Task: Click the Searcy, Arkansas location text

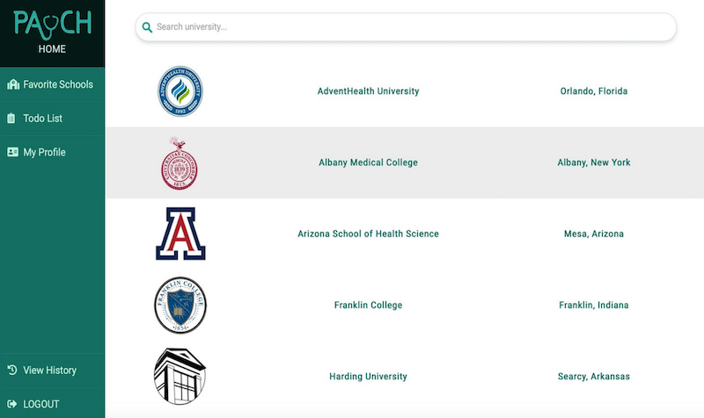Action: (x=593, y=377)
